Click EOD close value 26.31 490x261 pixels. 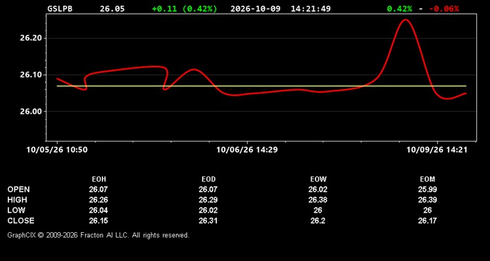[x=208, y=221]
